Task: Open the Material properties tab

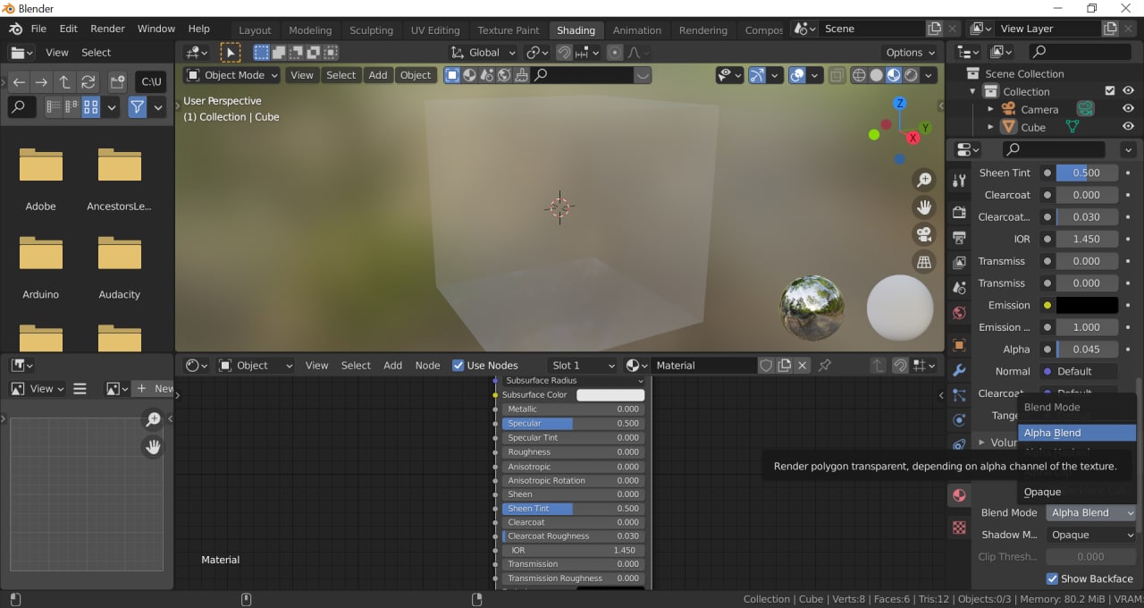Action: point(959,495)
